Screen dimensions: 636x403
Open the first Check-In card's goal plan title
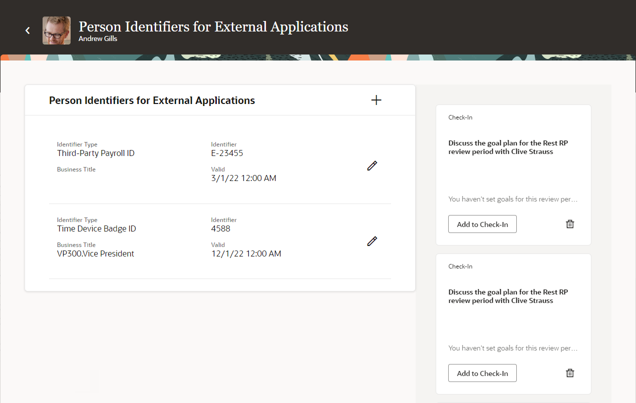508,147
